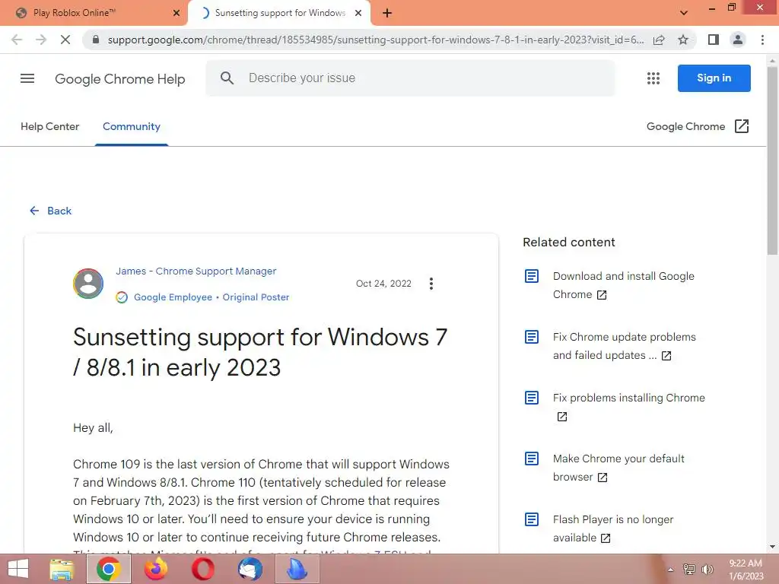Open the post's three-dot options menu
The height and width of the screenshot is (584, 779).
tap(431, 284)
